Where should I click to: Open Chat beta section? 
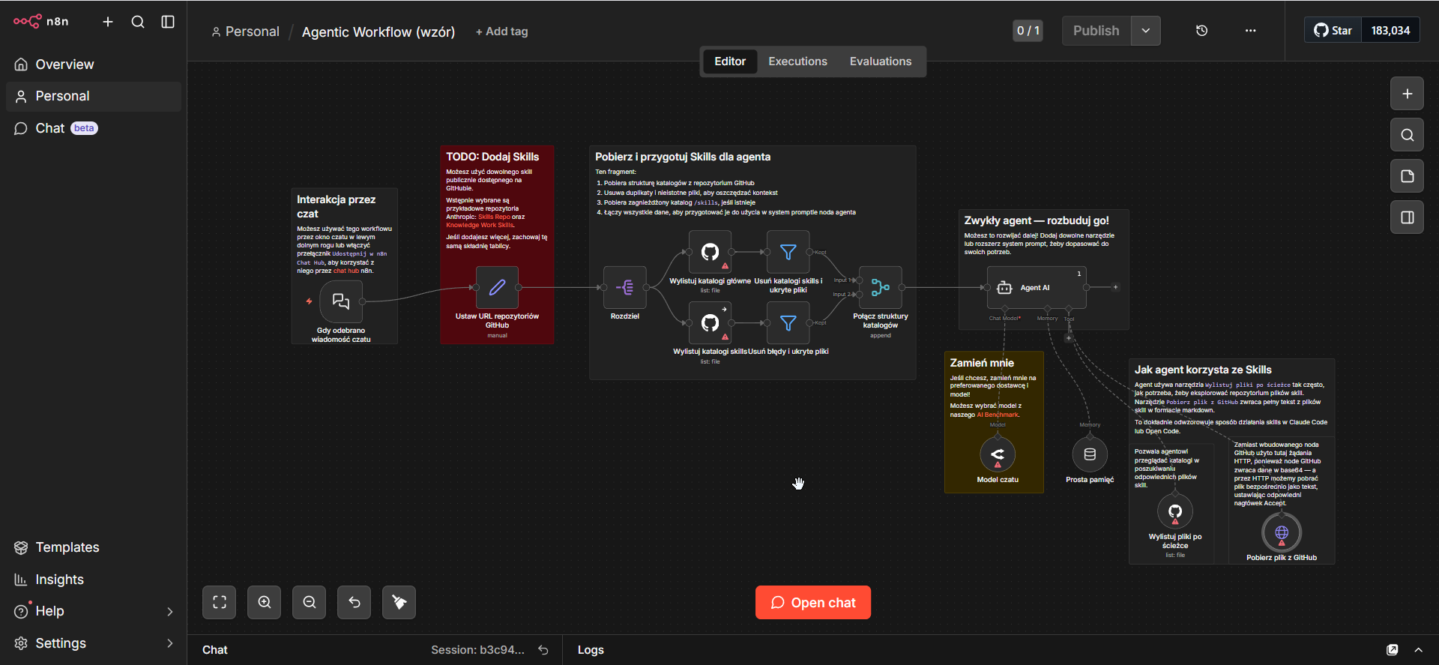(x=94, y=128)
